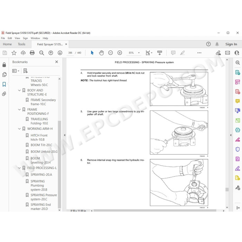Open the View menu
This screenshot has width=242, height=242.
point(17,38)
